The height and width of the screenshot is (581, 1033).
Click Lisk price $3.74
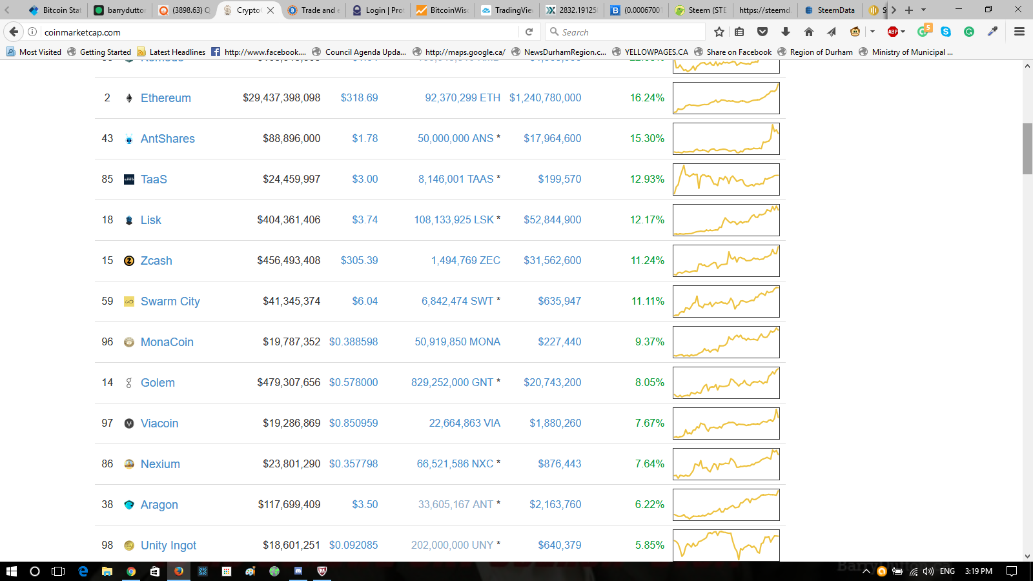click(x=365, y=220)
